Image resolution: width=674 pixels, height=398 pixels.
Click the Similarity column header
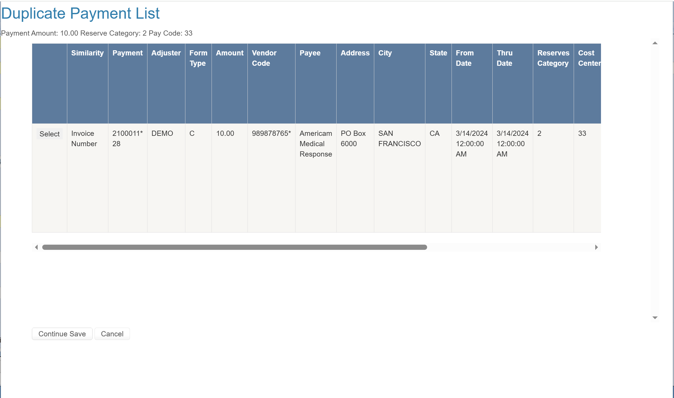[x=87, y=53]
